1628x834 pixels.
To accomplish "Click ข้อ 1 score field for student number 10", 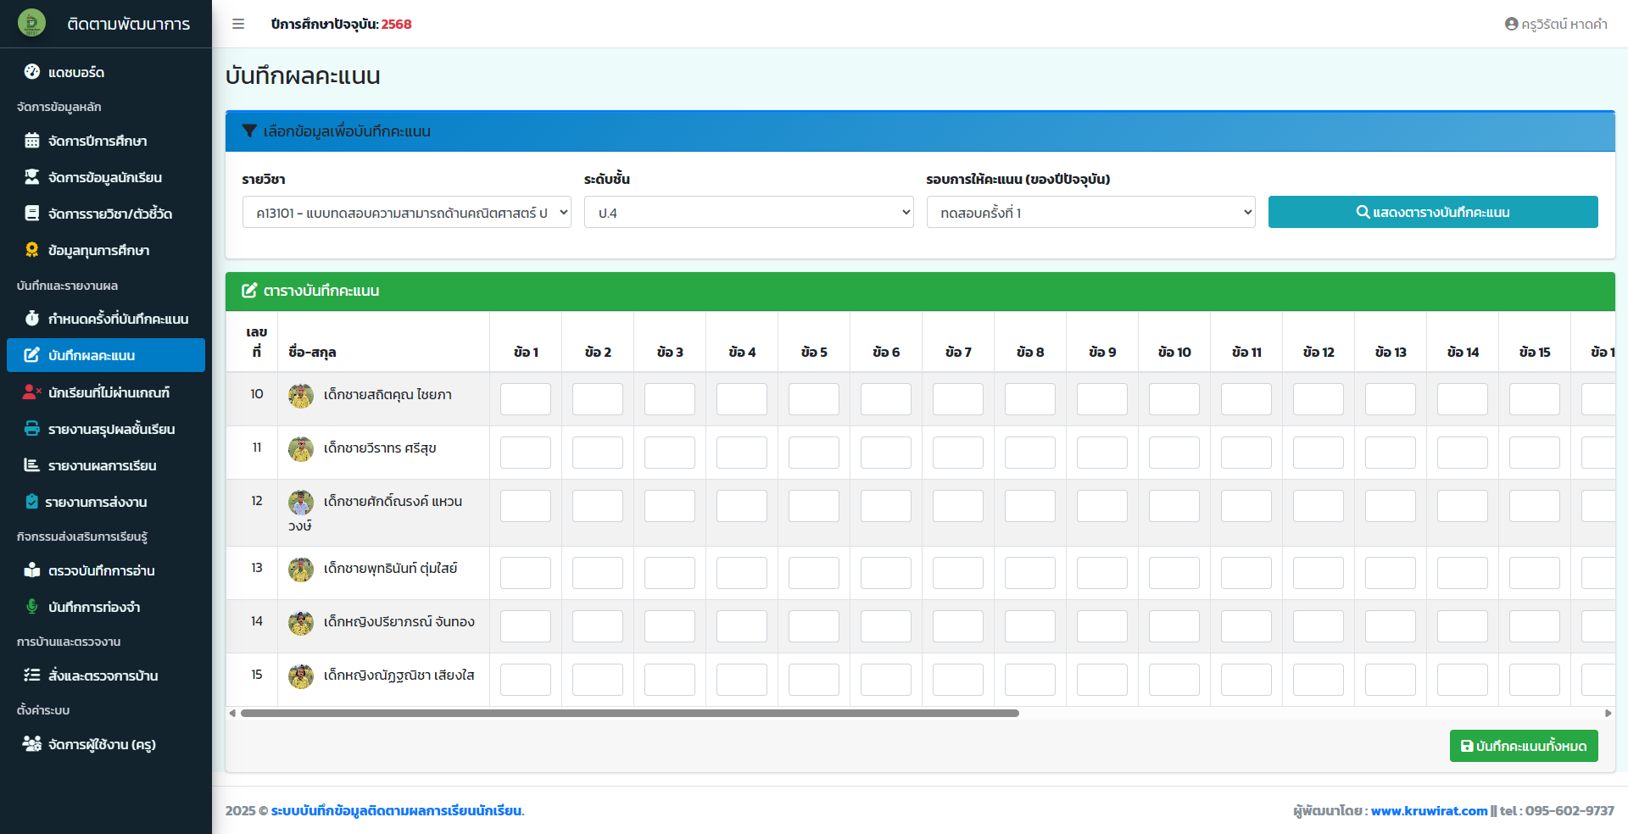I will tap(526, 399).
